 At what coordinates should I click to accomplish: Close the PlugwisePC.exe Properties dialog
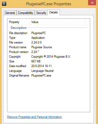92,3
